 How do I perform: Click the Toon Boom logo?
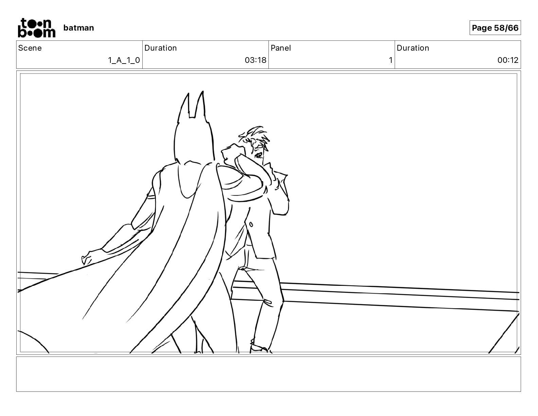36,28
